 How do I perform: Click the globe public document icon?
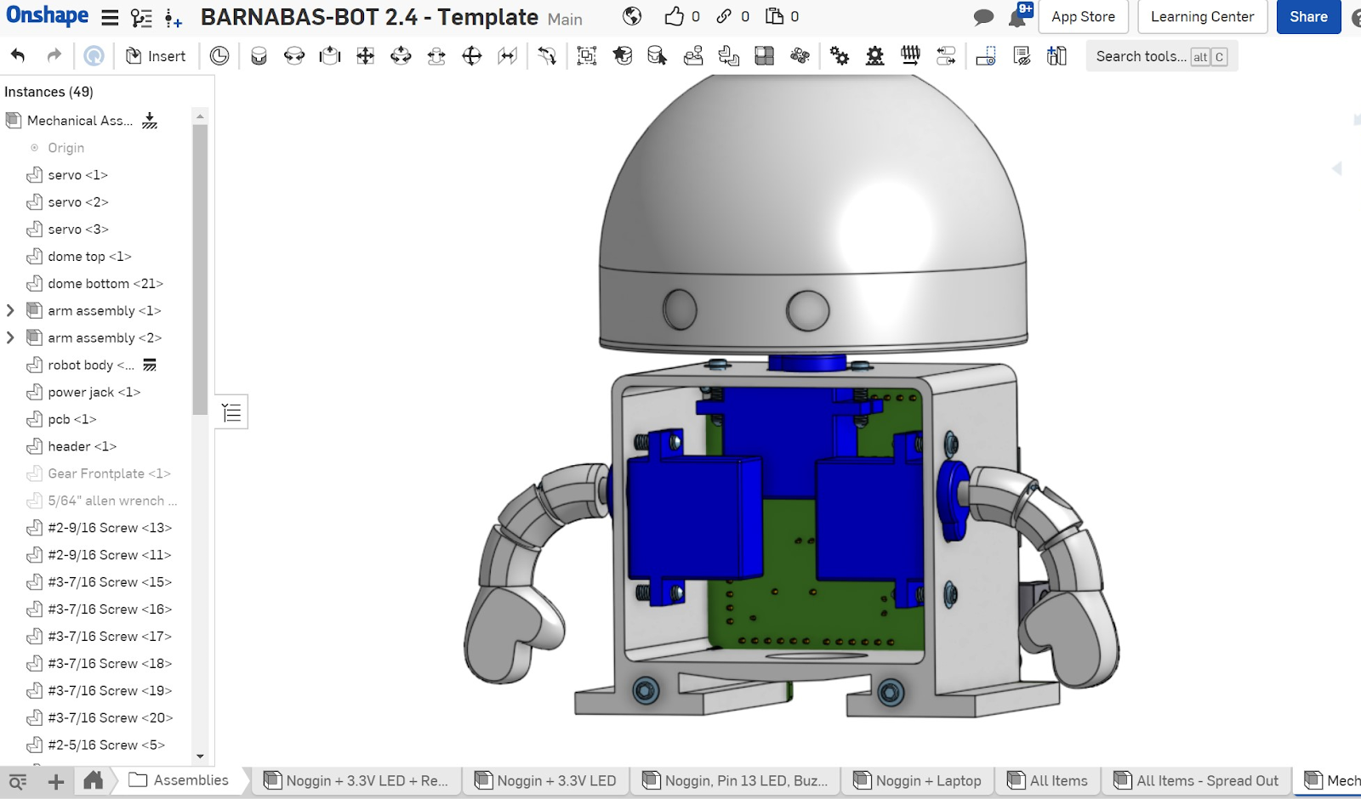pyautogui.click(x=632, y=16)
